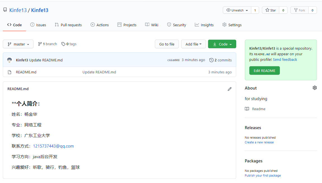
Task: Open the Releases heading link
Action: coord(253,128)
